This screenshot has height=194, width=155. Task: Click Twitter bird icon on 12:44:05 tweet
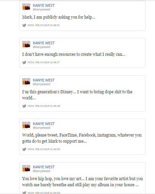pyautogui.click(x=24, y=193)
